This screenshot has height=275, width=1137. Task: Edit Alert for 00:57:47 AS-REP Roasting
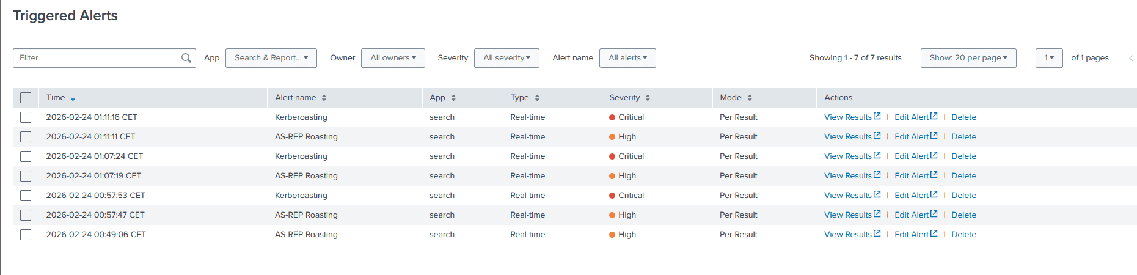point(915,215)
